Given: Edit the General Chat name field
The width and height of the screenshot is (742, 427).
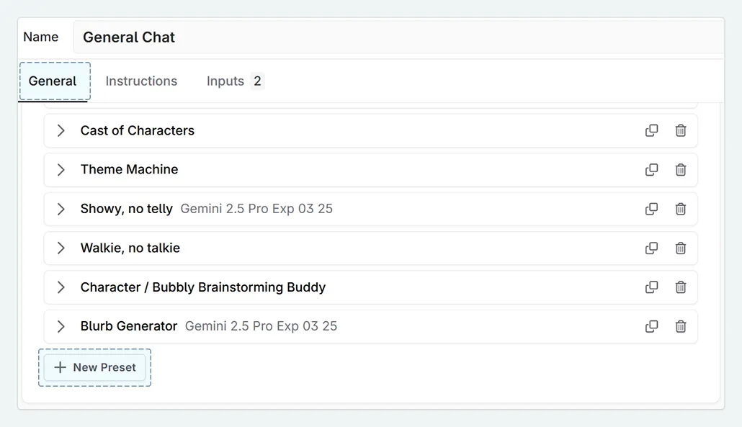Looking at the screenshot, I should [x=396, y=37].
